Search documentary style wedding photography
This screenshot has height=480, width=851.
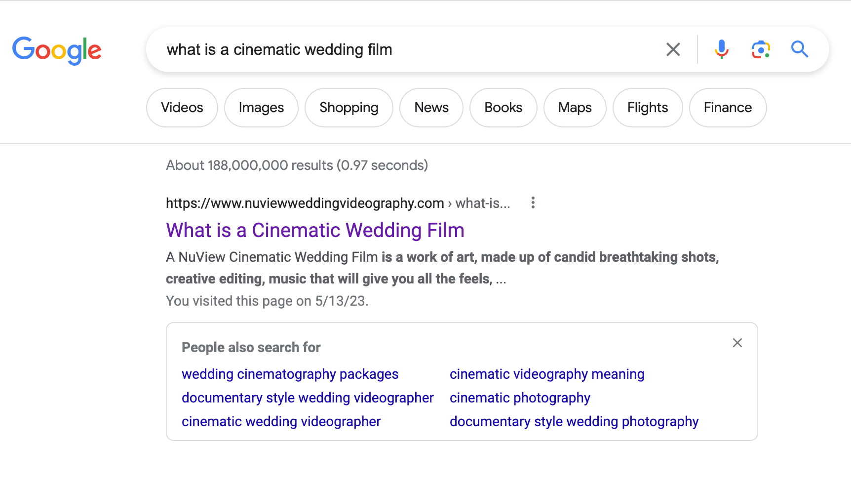point(574,422)
